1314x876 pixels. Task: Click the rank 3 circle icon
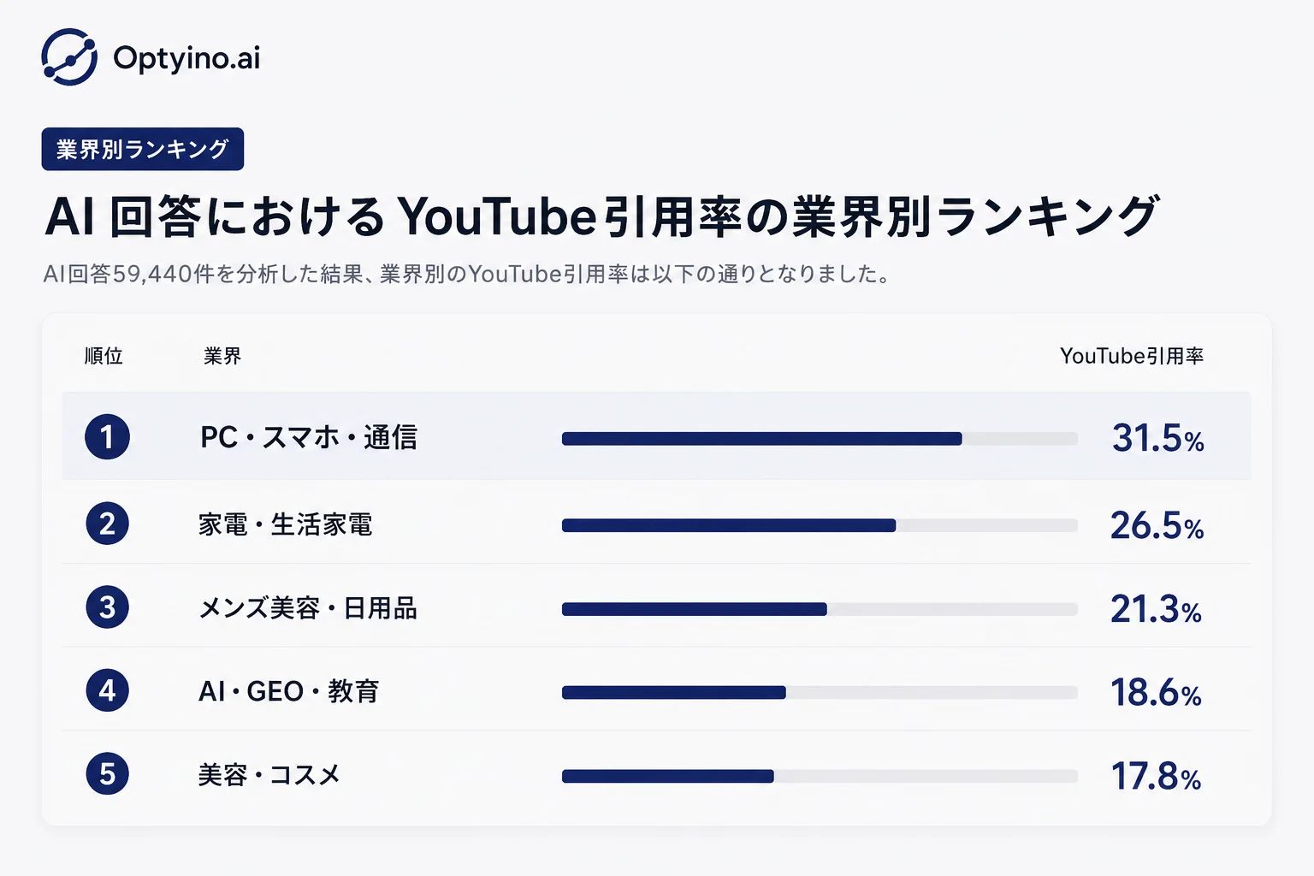pos(107,607)
